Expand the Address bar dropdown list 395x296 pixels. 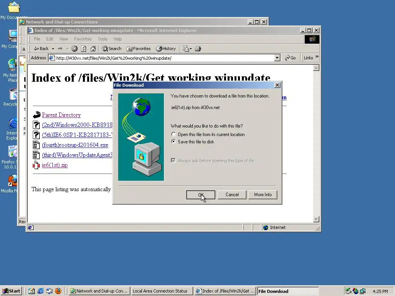(277, 58)
